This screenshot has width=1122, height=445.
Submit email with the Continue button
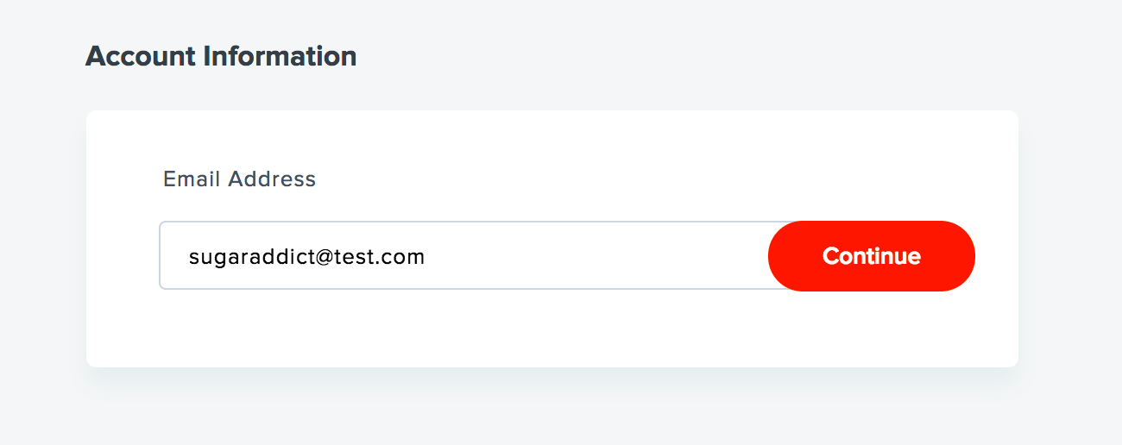pos(871,256)
